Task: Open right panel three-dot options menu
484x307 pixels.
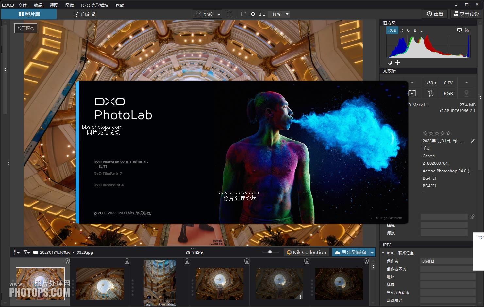Action: click(480, 98)
